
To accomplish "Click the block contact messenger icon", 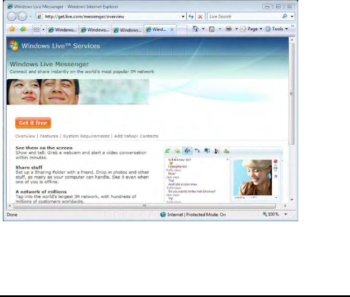I will tap(227, 151).
